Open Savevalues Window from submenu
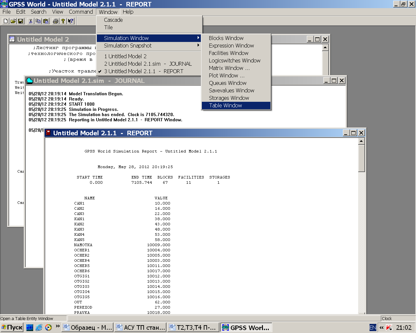Viewport: 416px width, 333px height. (x=236, y=90)
